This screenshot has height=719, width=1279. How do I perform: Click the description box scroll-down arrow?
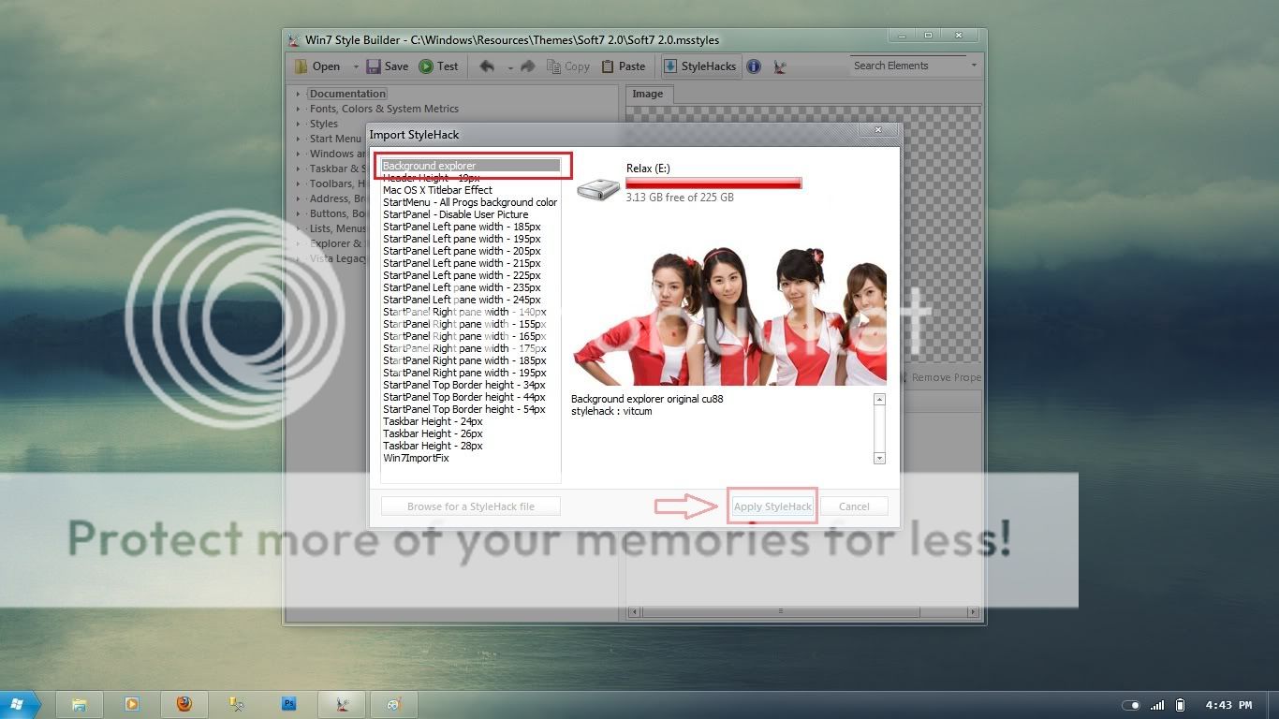[879, 458]
